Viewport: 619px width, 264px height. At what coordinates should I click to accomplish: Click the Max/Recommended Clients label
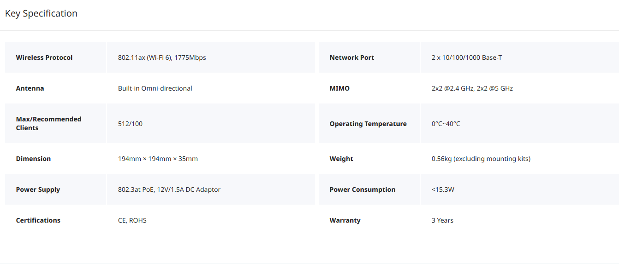click(x=48, y=123)
